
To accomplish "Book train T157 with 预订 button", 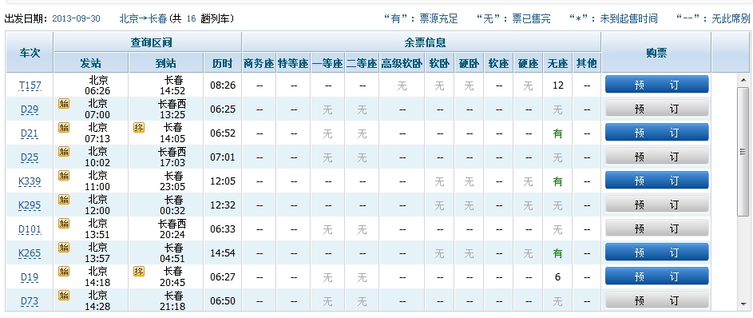I will pos(656,85).
